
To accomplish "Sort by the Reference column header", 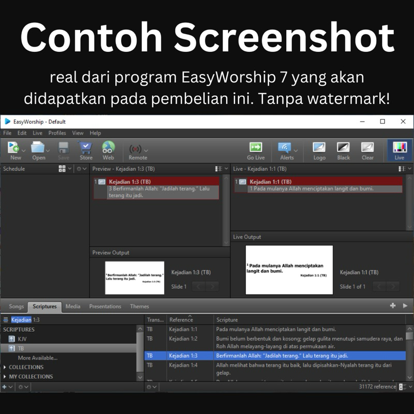I will coord(190,320).
